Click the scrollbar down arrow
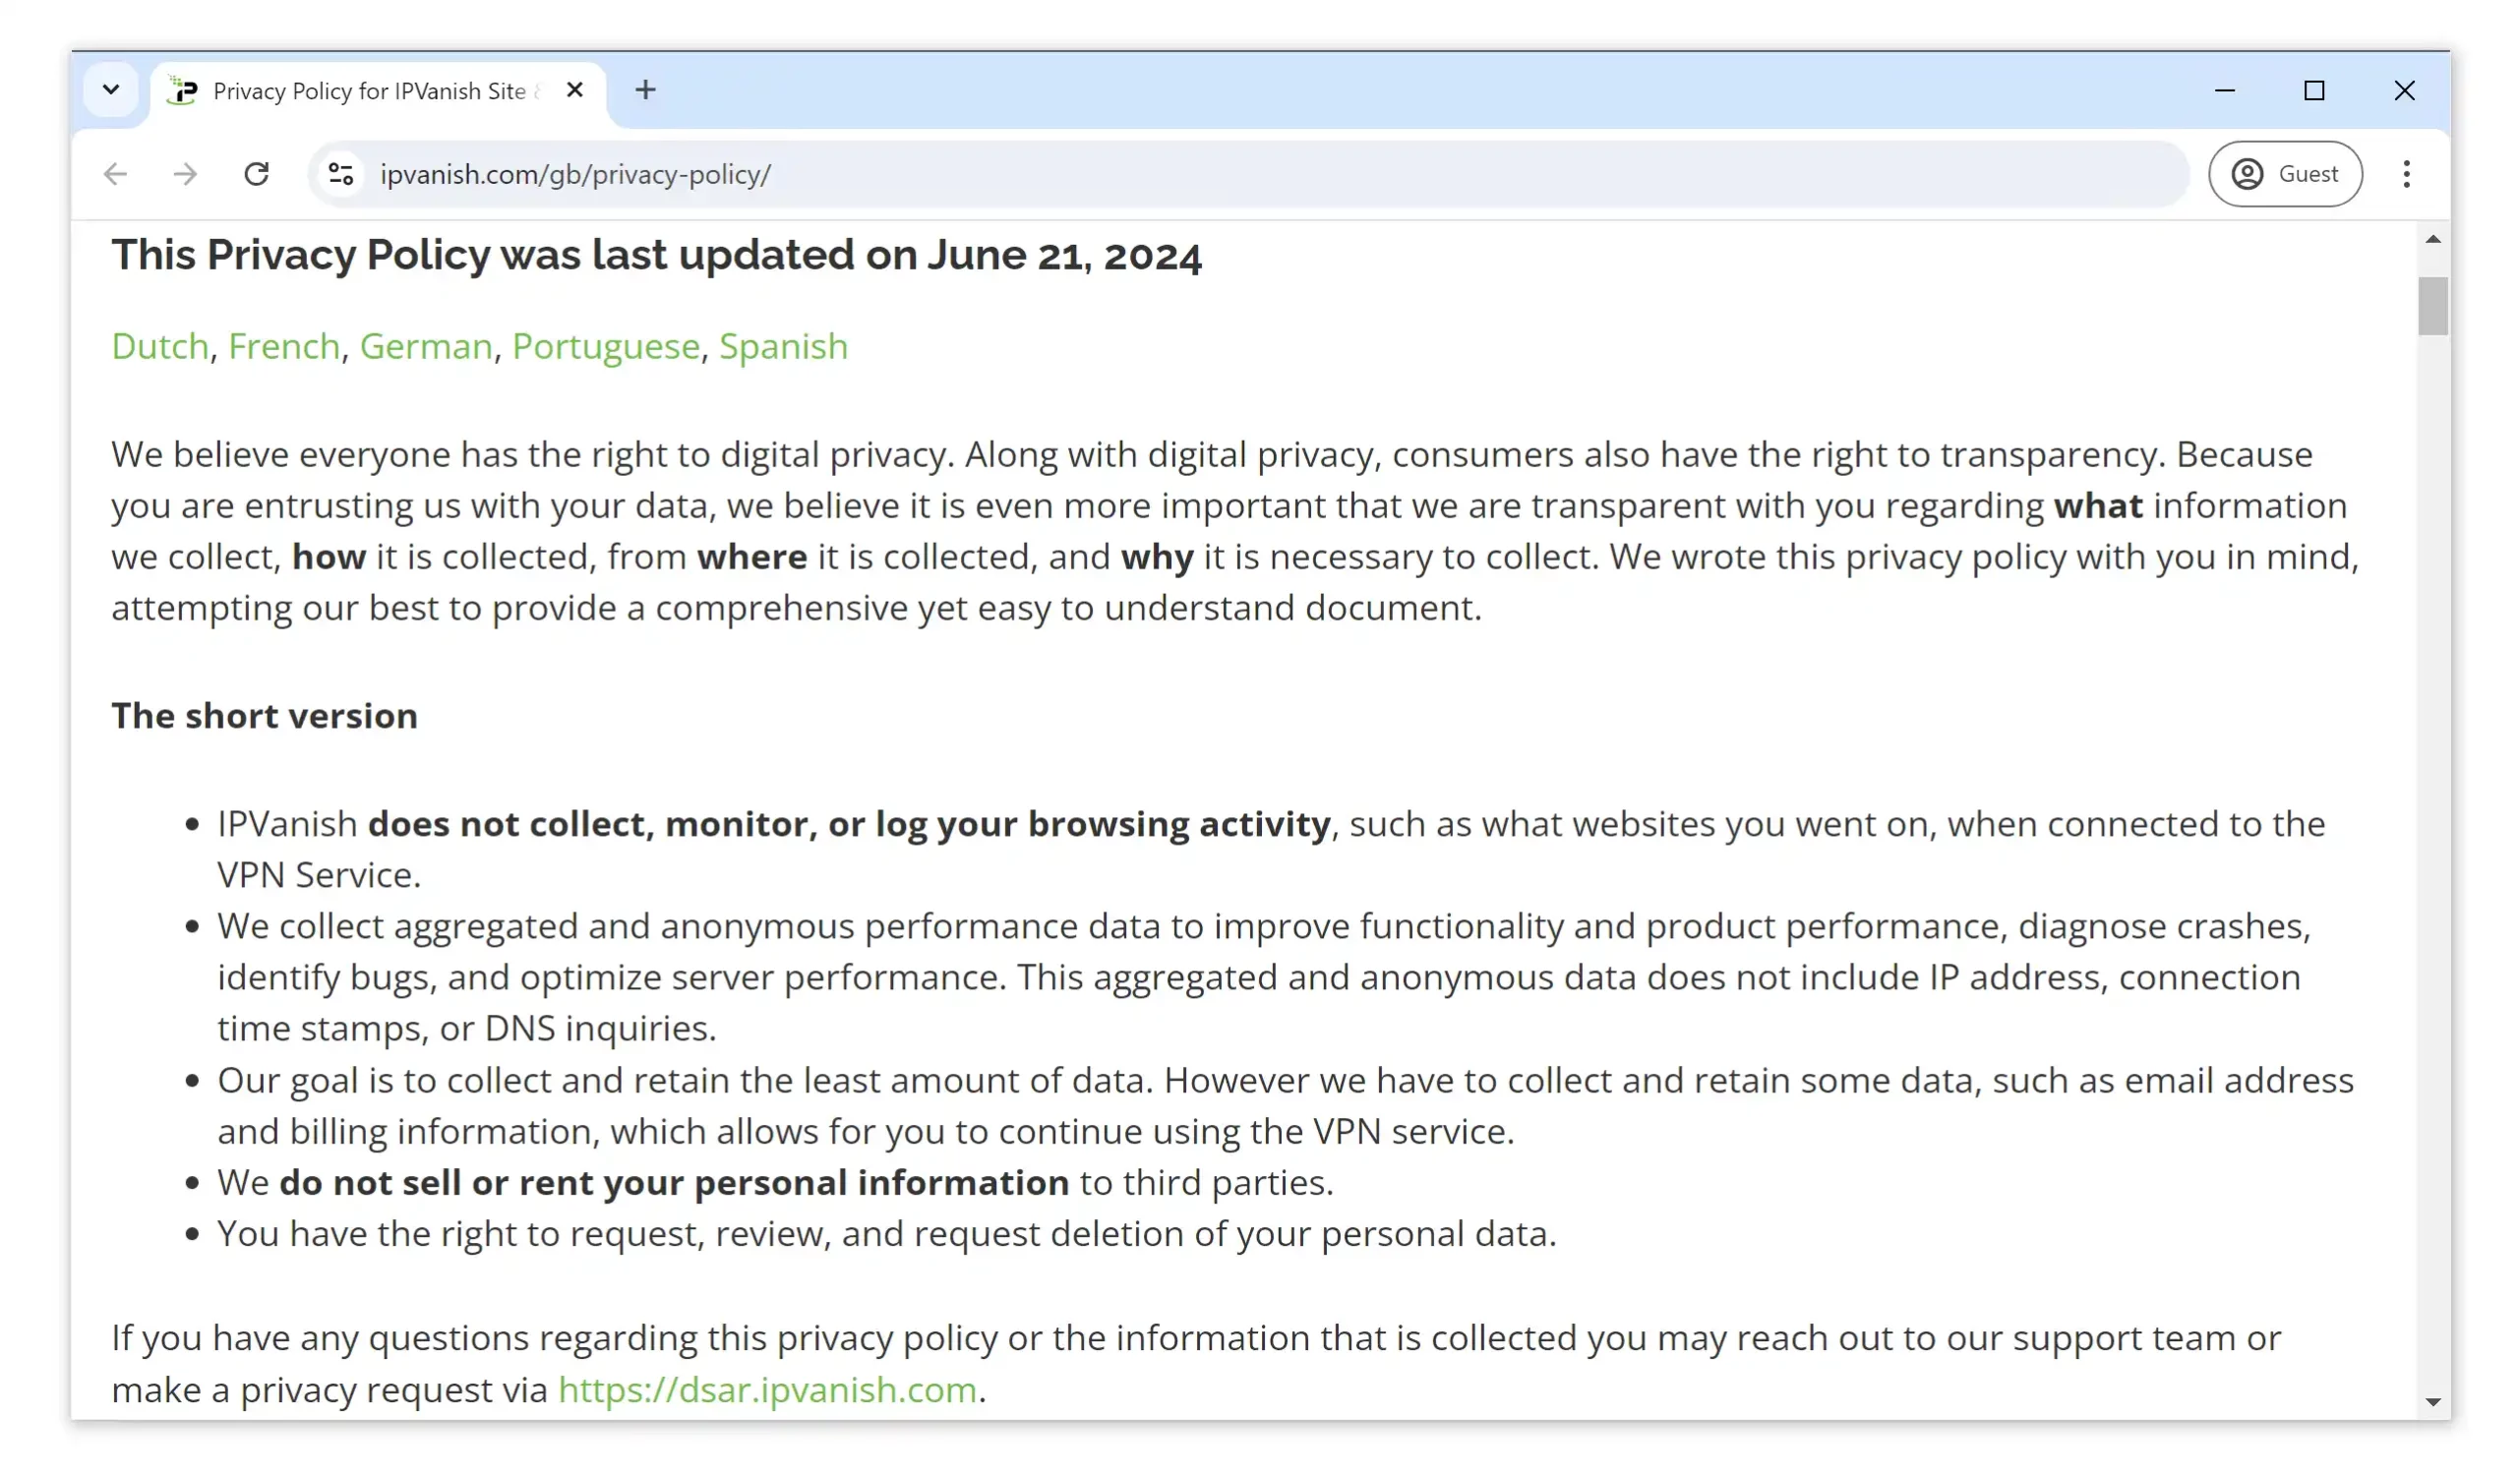The width and height of the screenshot is (2518, 1476). [x=2432, y=1402]
